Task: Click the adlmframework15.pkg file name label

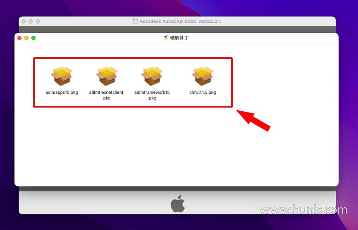Action: [x=152, y=95]
